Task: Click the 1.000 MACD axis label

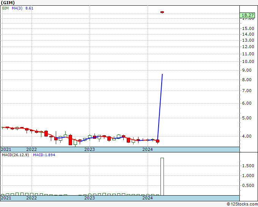Action: [248, 176]
